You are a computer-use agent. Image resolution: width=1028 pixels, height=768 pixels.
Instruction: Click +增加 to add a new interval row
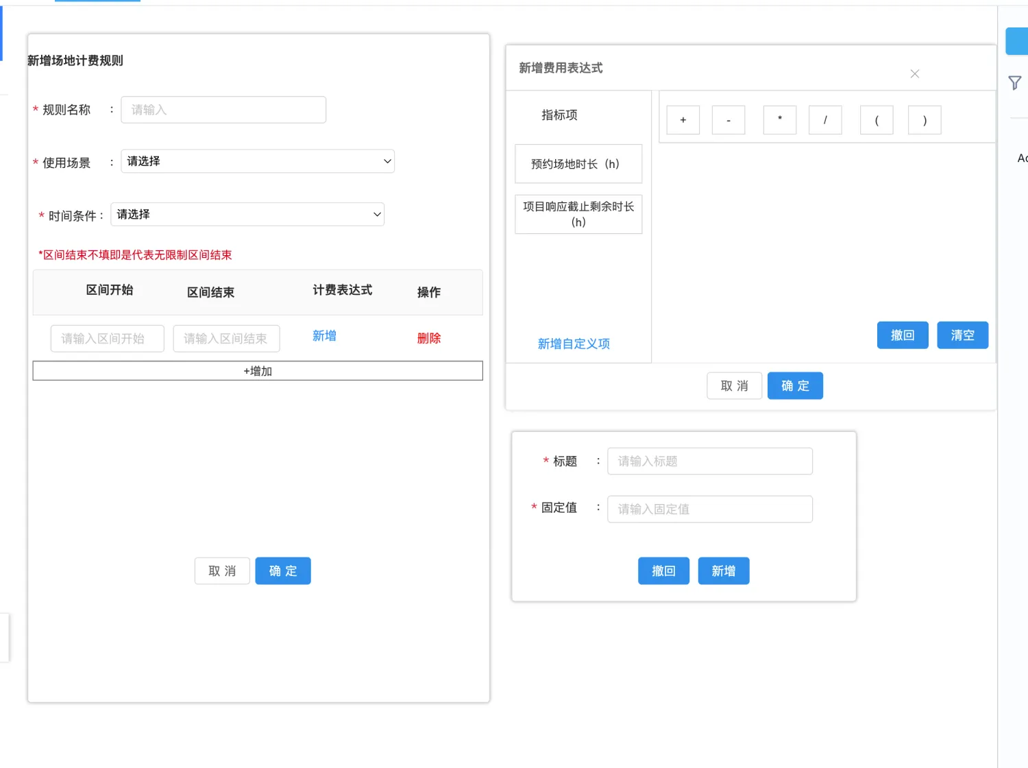[x=257, y=370]
